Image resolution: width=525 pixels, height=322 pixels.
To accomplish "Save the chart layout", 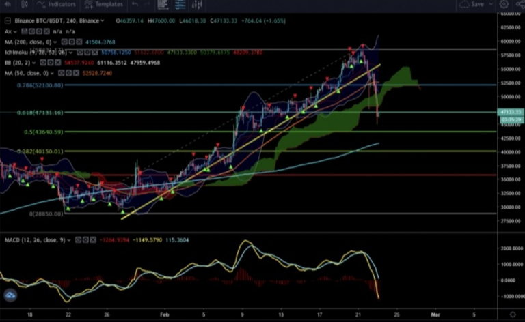I will click(472, 4).
